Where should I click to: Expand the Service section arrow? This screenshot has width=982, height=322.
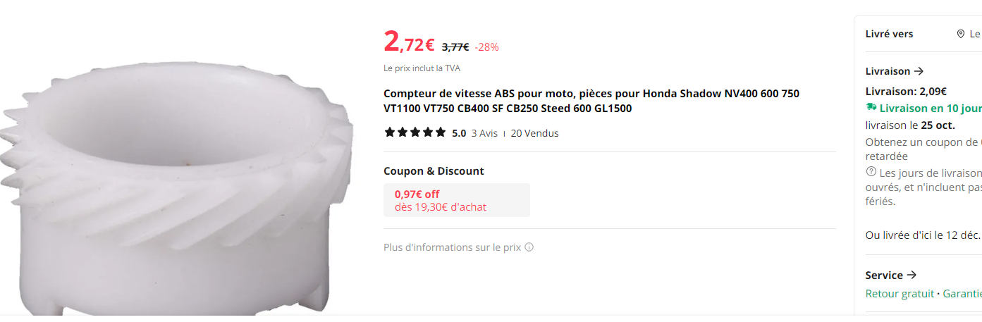[912, 275]
